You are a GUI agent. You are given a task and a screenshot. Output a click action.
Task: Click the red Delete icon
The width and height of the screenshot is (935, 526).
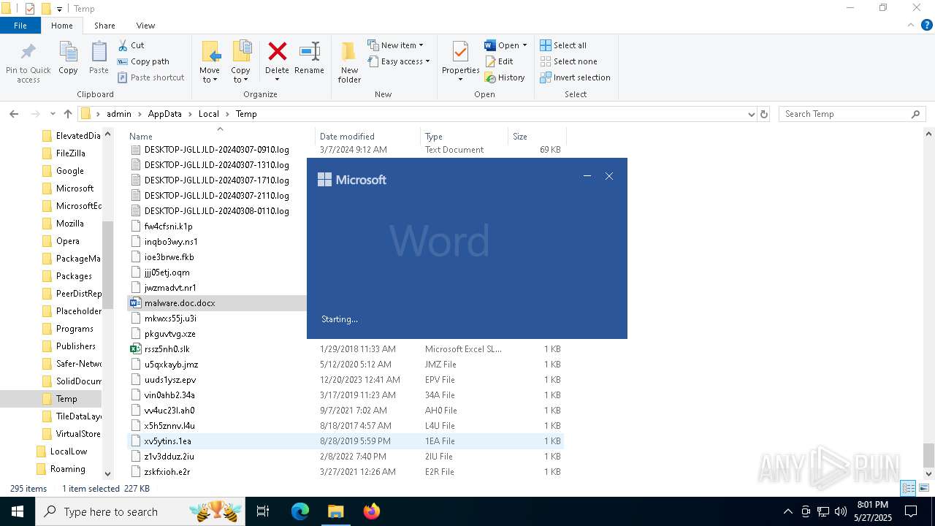pos(277,51)
